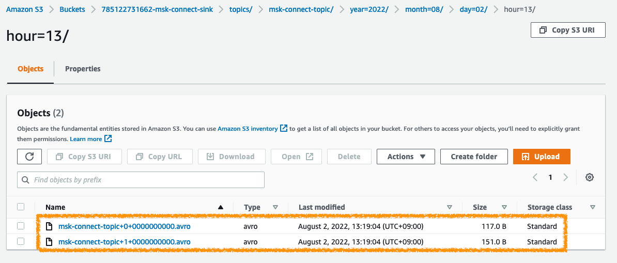This screenshot has width=617, height=263.
Task: Click avro type of msk-connect-topic+1 row
Action: pyautogui.click(x=251, y=242)
